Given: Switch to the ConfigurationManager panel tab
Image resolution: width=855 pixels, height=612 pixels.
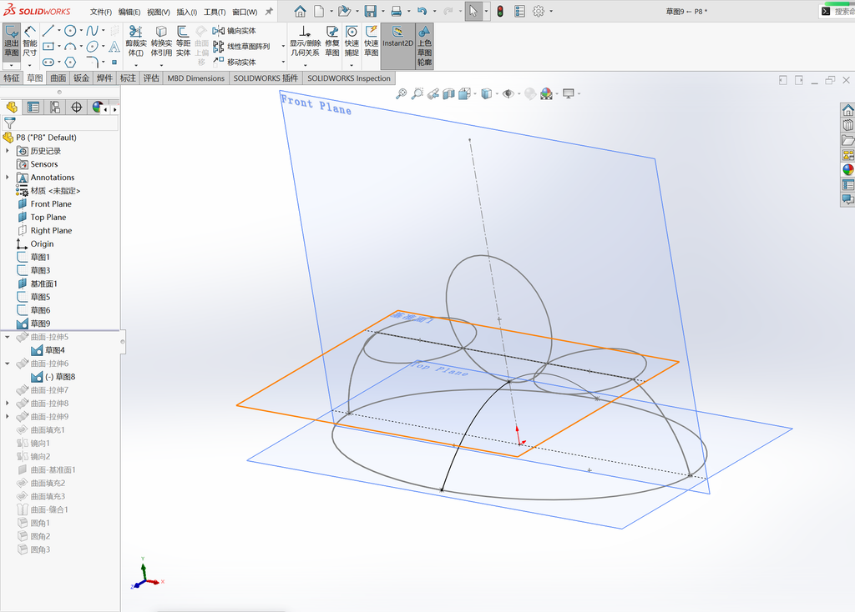Looking at the screenshot, I should click(x=55, y=108).
